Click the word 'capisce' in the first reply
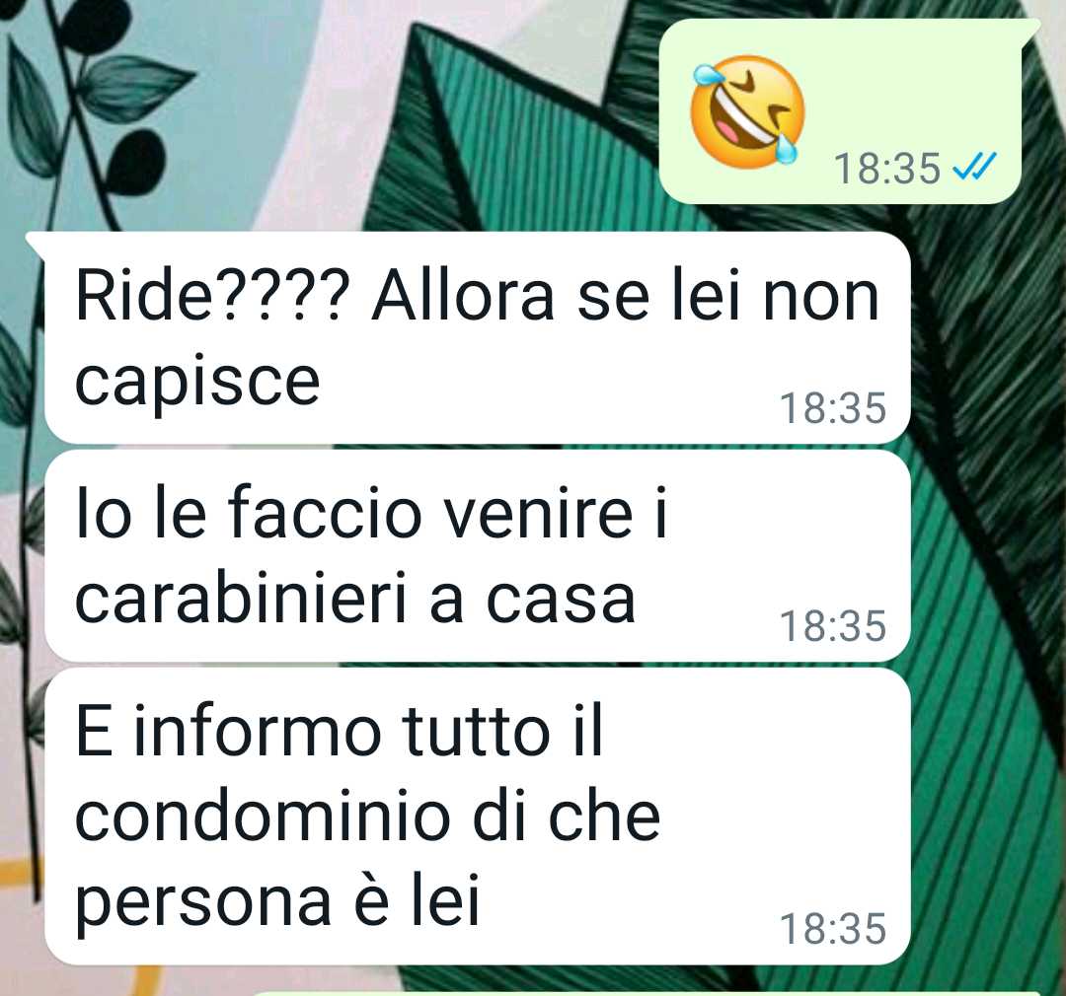Image resolution: width=1066 pixels, height=996 pixels. pyautogui.click(x=197, y=384)
